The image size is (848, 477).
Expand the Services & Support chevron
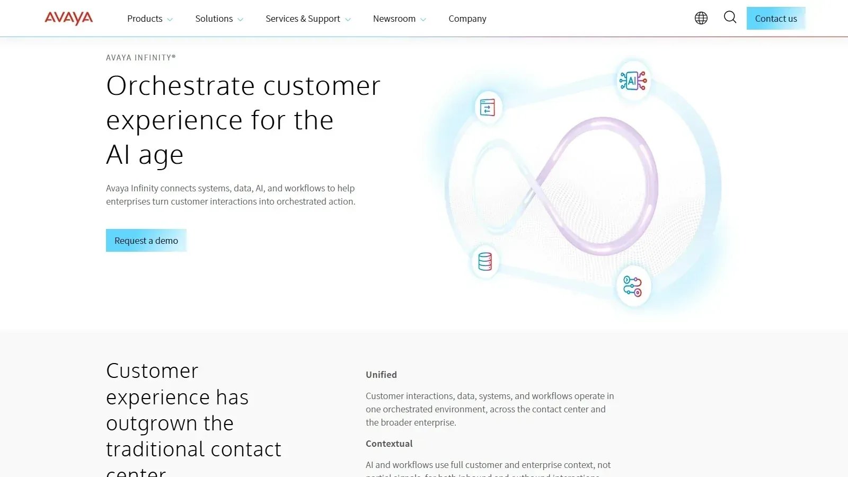tap(348, 20)
